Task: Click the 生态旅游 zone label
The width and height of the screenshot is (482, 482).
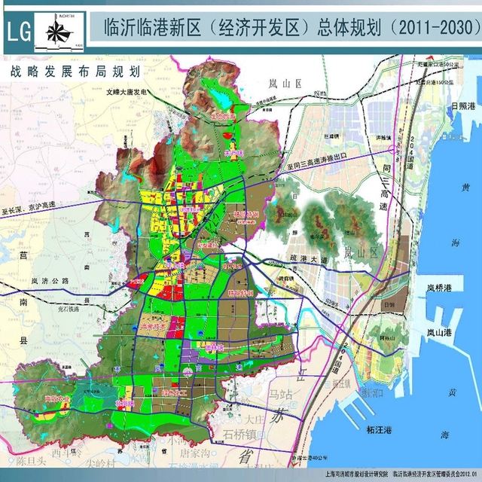Action: 223,117
